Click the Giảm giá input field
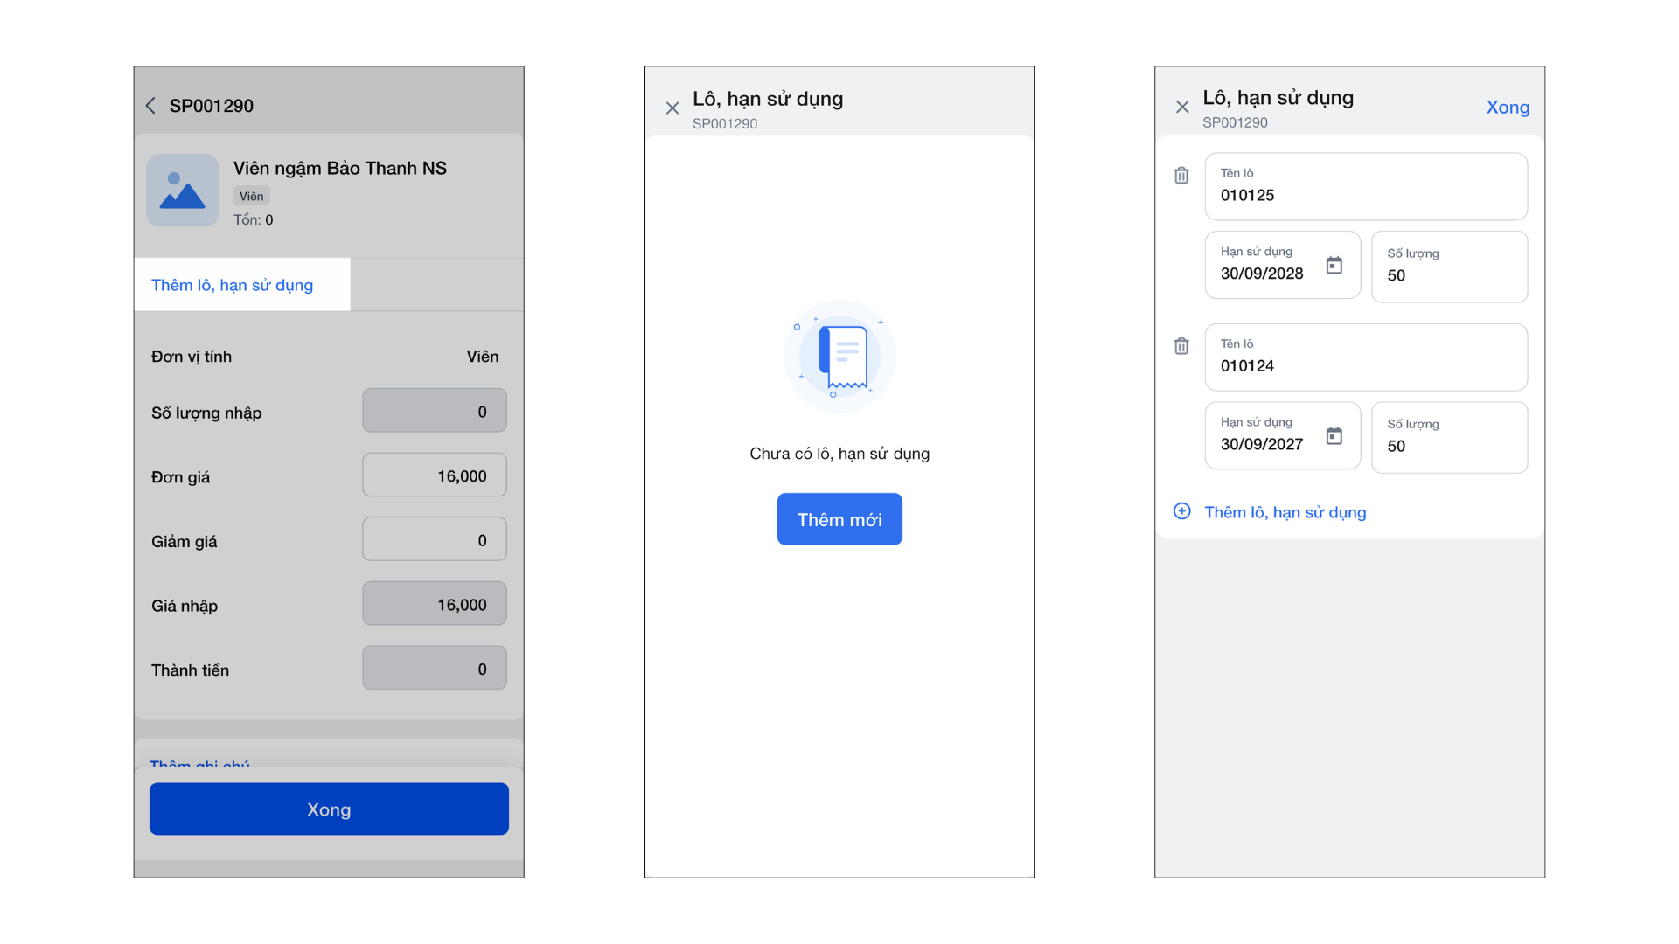This screenshot has height=944, width=1679. pyautogui.click(x=435, y=540)
